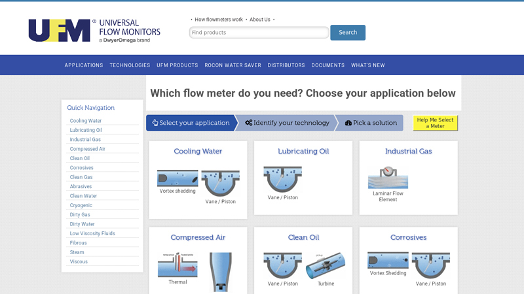Click the UFM Universal Flow Monitors logo
Image resolution: width=524 pixels, height=294 pixels.
(x=94, y=31)
